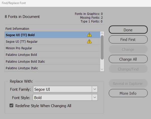Select Palatino Linotype Italic row
The width and height of the screenshot is (151, 119).
[x=52, y=68]
